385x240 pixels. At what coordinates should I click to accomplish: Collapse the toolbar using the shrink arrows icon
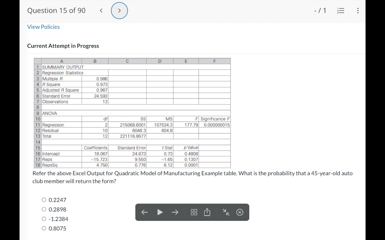pos(226,212)
